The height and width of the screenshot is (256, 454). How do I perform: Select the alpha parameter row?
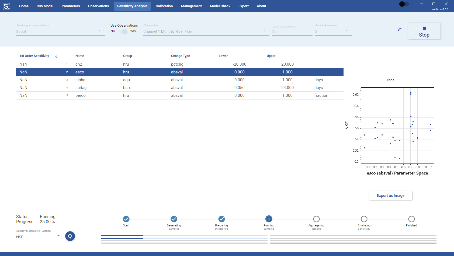pyautogui.click(x=180, y=80)
